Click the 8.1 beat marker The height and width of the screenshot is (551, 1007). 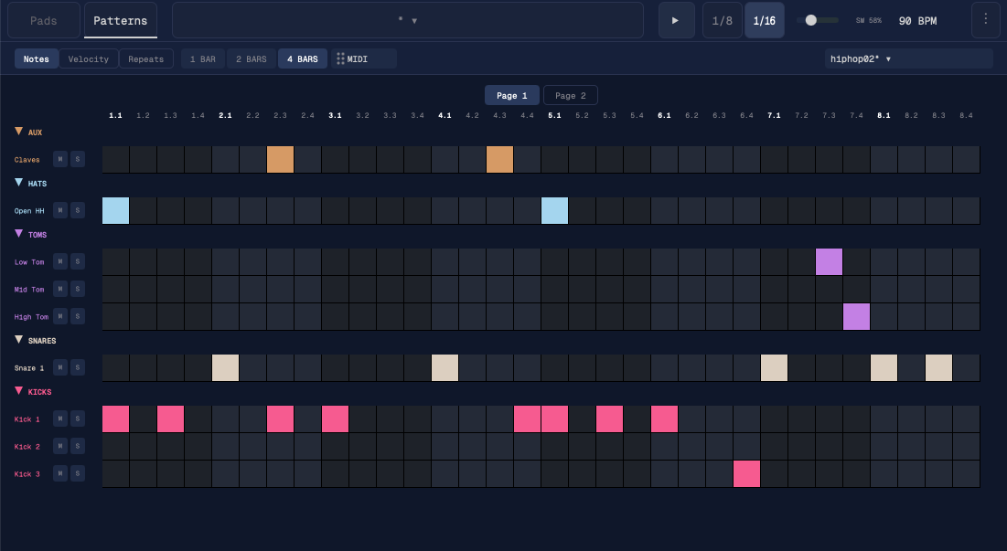click(x=884, y=115)
